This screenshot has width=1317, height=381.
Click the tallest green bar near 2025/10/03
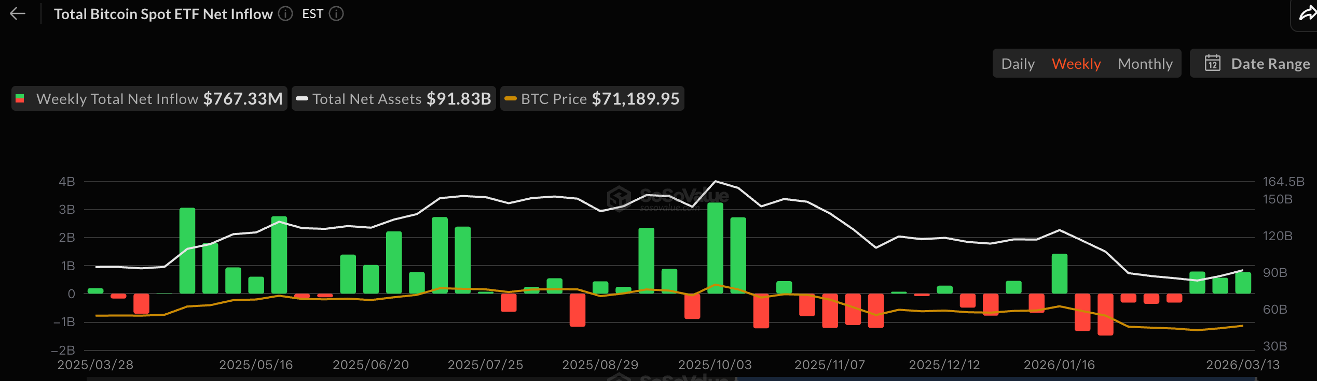(715, 248)
